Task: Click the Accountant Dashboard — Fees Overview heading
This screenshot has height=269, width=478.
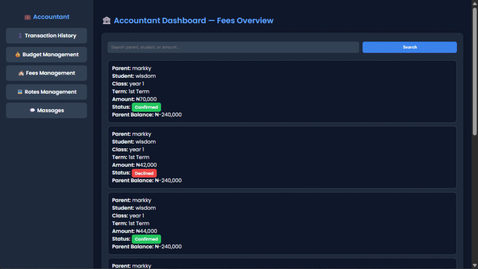Action: [x=193, y=21]
